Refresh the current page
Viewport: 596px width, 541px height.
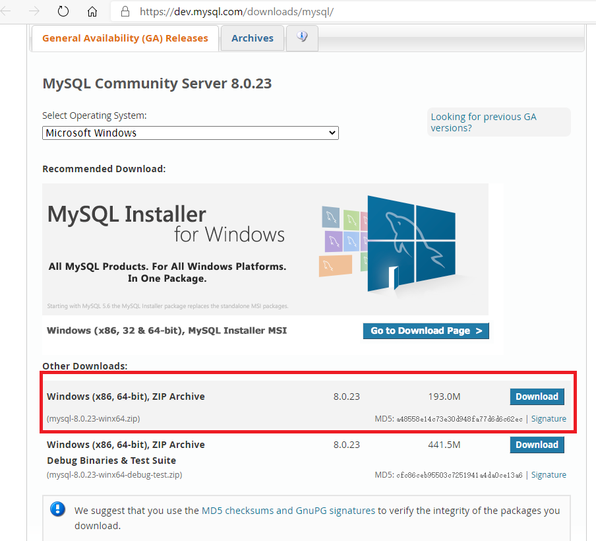pyautogui.click(x=62, y=11)
